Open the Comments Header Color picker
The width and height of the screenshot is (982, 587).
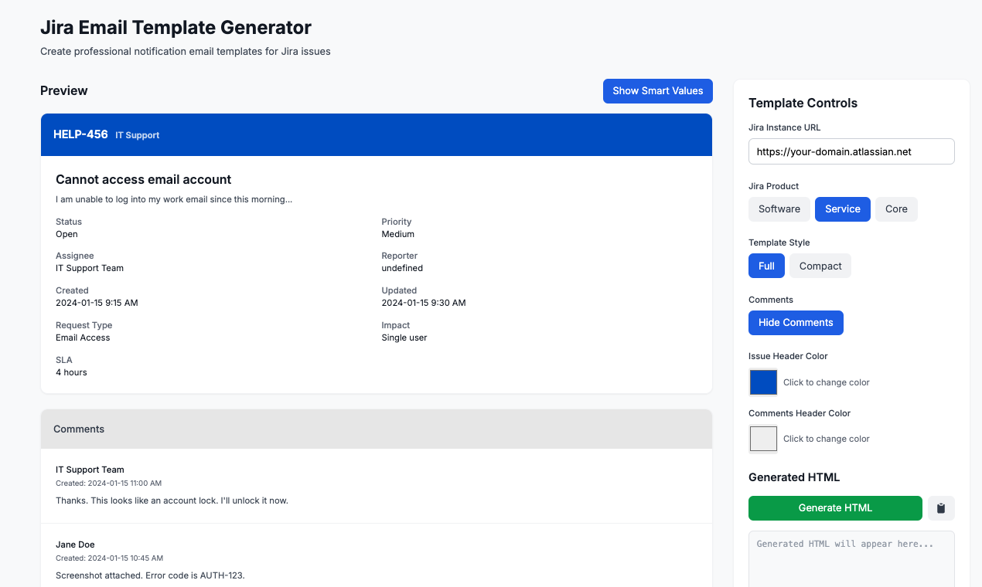763,439
